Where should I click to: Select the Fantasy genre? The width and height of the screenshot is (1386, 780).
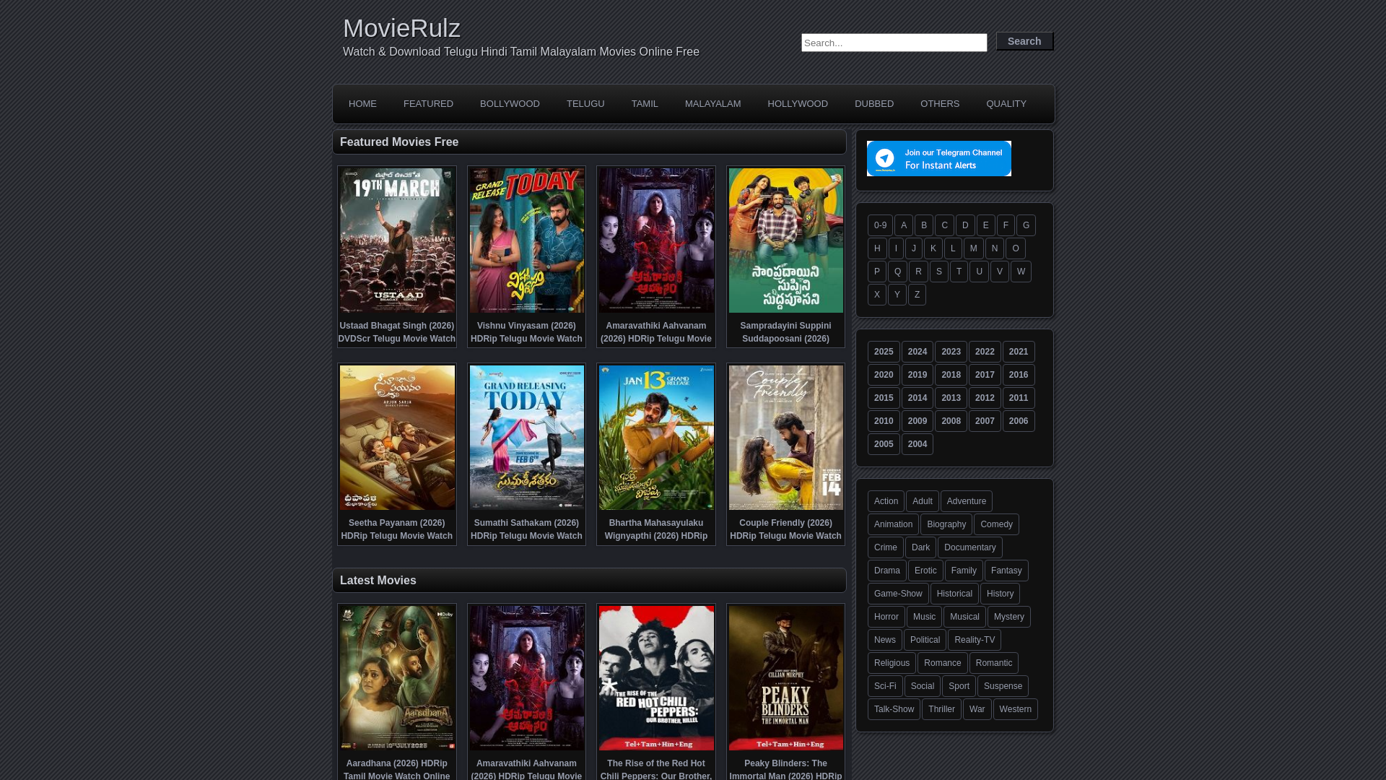click(1006, 571)
